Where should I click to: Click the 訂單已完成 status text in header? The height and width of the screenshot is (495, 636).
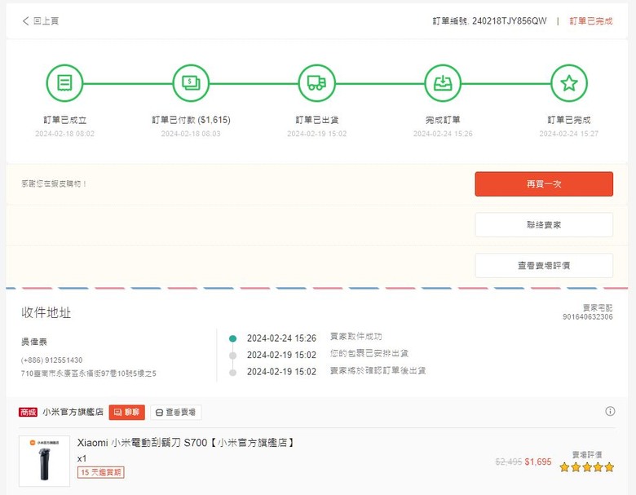click(x=591, y=21)
